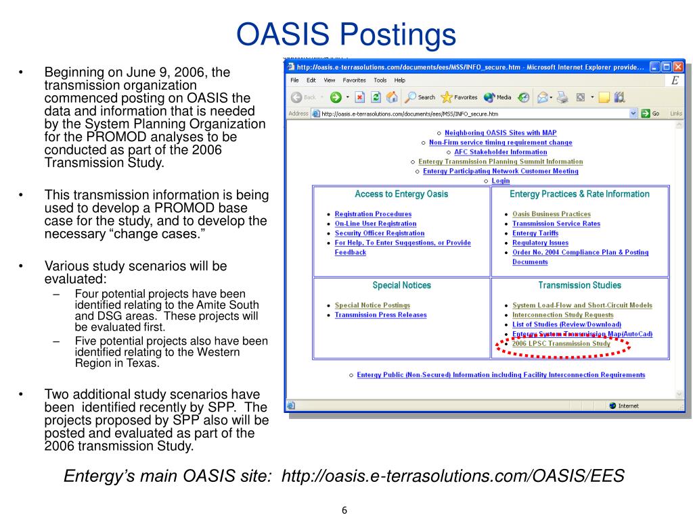Minimize the Internet Explorer window

tap(654, 67)
